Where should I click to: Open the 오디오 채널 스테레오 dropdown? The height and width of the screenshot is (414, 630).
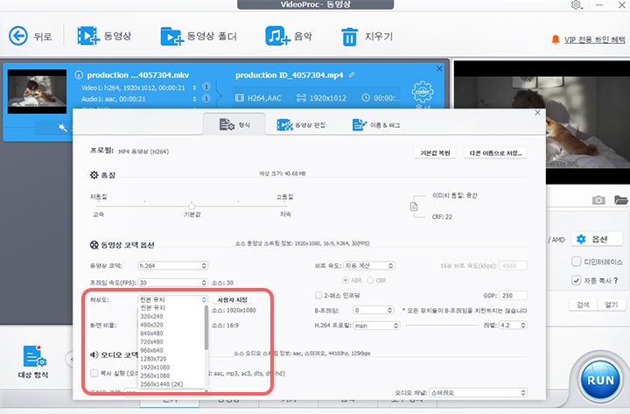(x=478, y=393)
